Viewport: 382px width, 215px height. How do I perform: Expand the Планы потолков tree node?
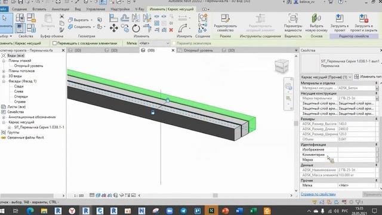pos(4,71)
